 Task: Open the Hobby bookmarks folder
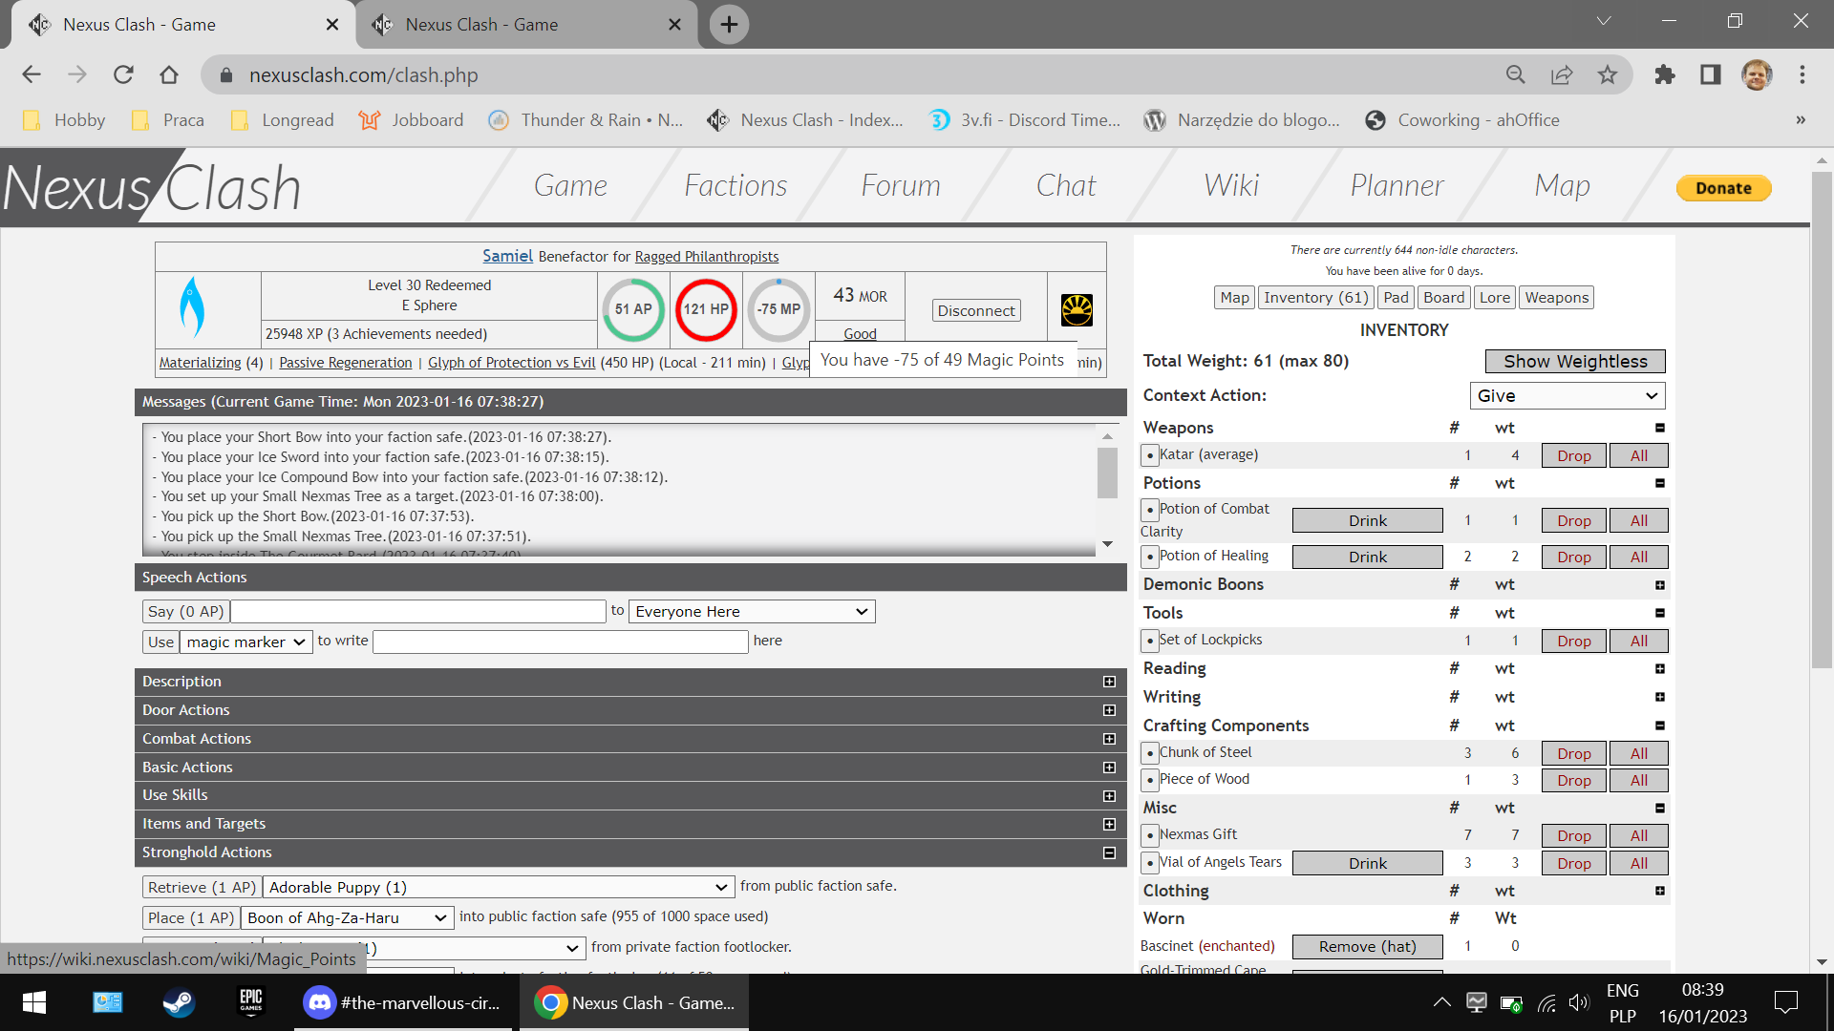[64, 120]
